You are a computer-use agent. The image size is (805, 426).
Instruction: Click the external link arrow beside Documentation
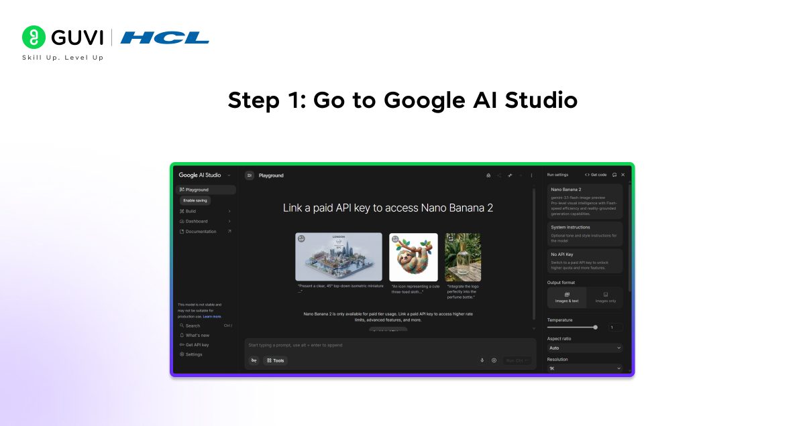tap(229, 232)
